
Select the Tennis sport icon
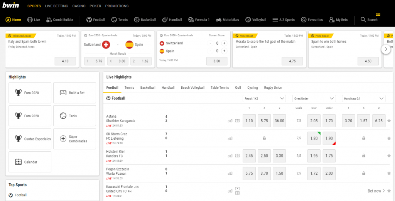114,20
